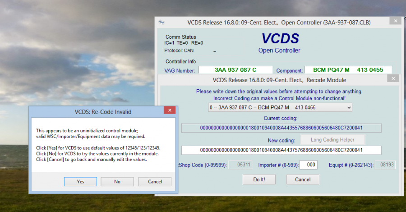
Task: Cancel the Re-Code Invalid dialog
Action: pyautogui.click(x=155, y=182)
